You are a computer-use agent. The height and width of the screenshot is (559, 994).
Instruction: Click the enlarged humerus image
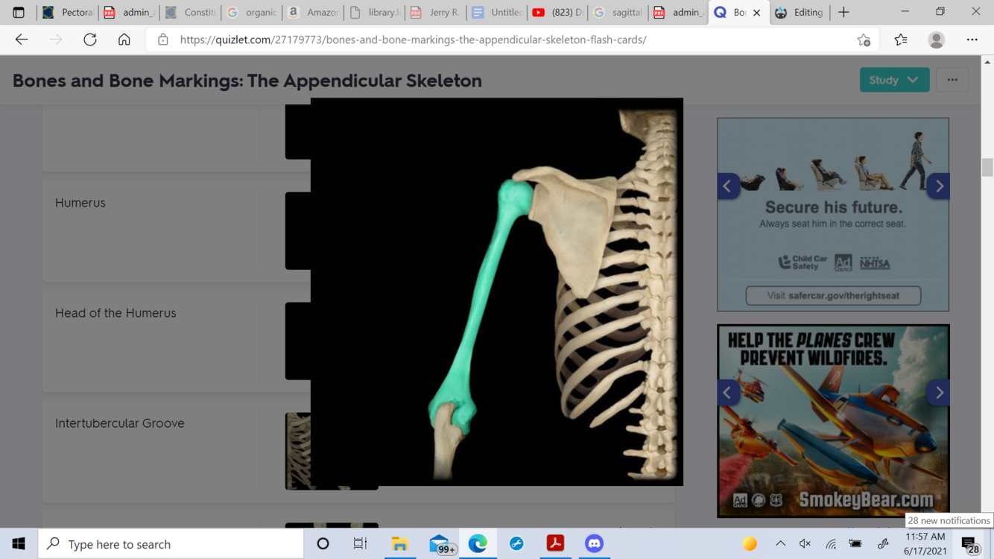pyautogui.click(x=497, y=291)
